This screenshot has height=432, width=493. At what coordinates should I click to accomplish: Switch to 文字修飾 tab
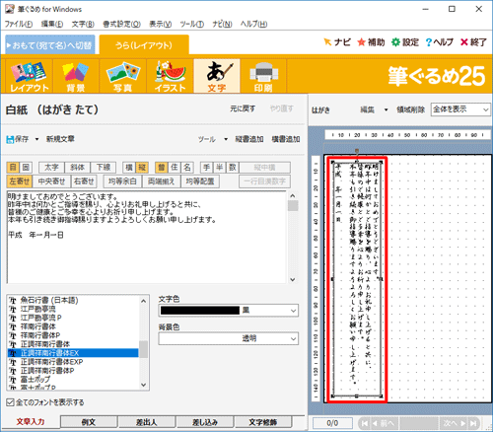tap(263, 422)
